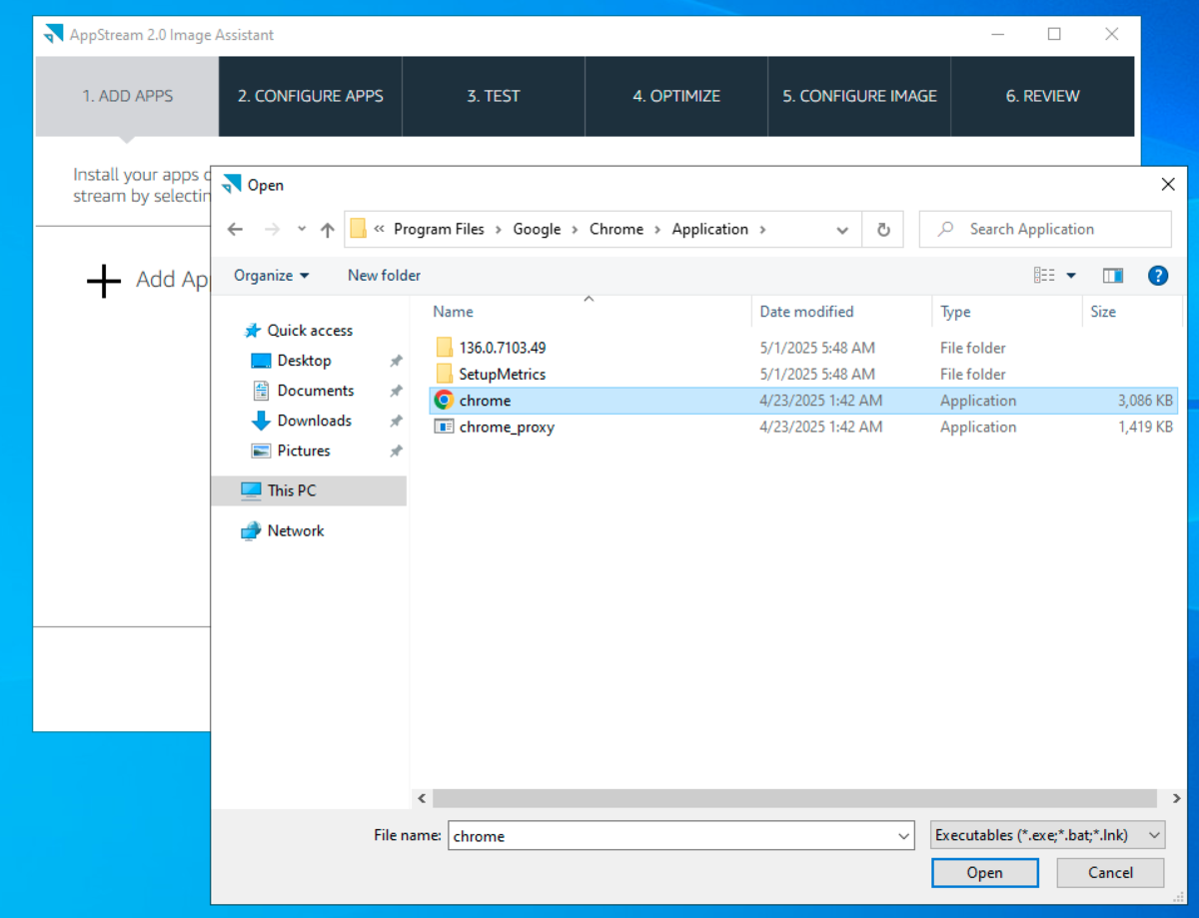Click the File name text box
Screen dimensions: 1199x918
pyautogui.click(x=671, y=836)
